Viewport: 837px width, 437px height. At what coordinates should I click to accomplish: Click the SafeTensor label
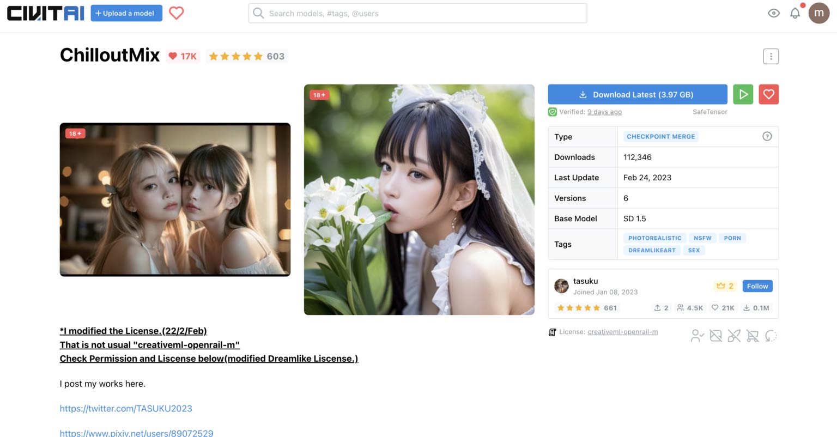(710, 112)
